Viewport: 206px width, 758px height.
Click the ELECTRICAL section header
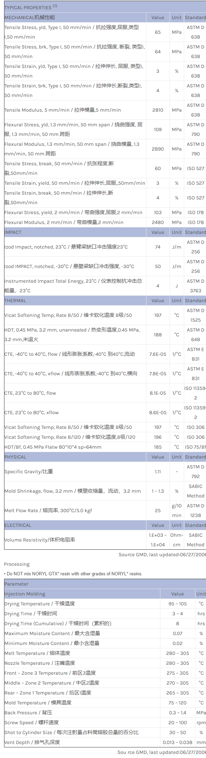click(x=18, y=525)
